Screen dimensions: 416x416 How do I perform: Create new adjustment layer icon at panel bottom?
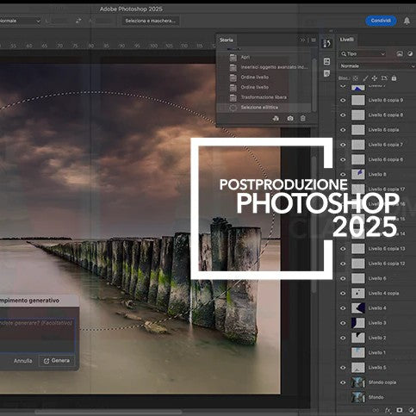coord(411,410)
